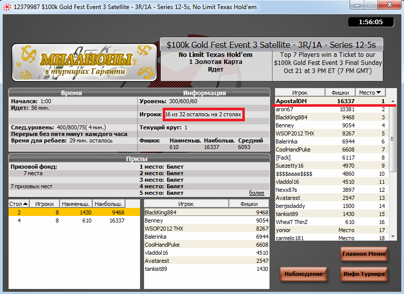Sort player ranking by Фишки header
Viewport: 404px width, 294px height.
[340, 93]
